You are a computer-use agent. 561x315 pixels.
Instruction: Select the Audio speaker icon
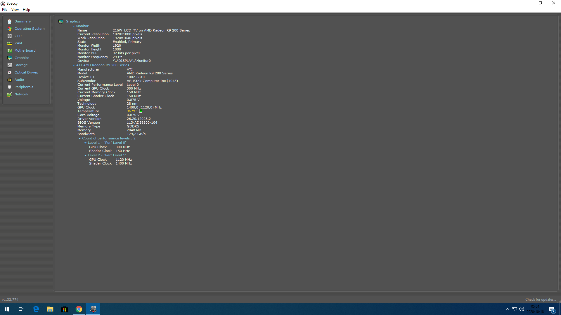coord(10,80)
